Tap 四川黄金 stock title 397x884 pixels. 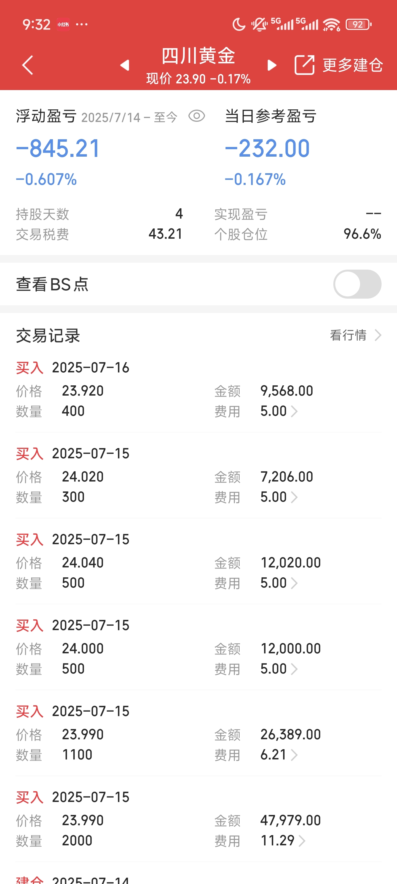click(x=198, y=56)
